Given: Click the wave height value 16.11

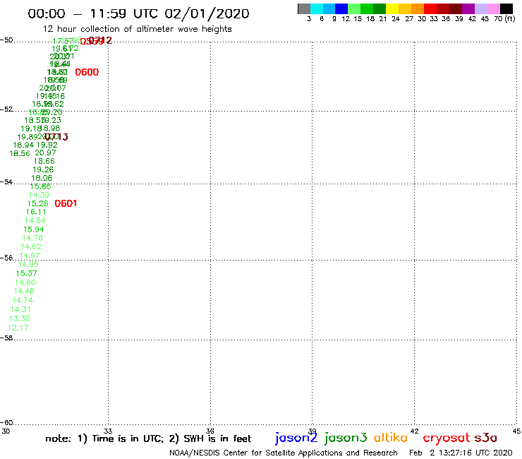Looking at the screenshot, I should click(36, 212).
